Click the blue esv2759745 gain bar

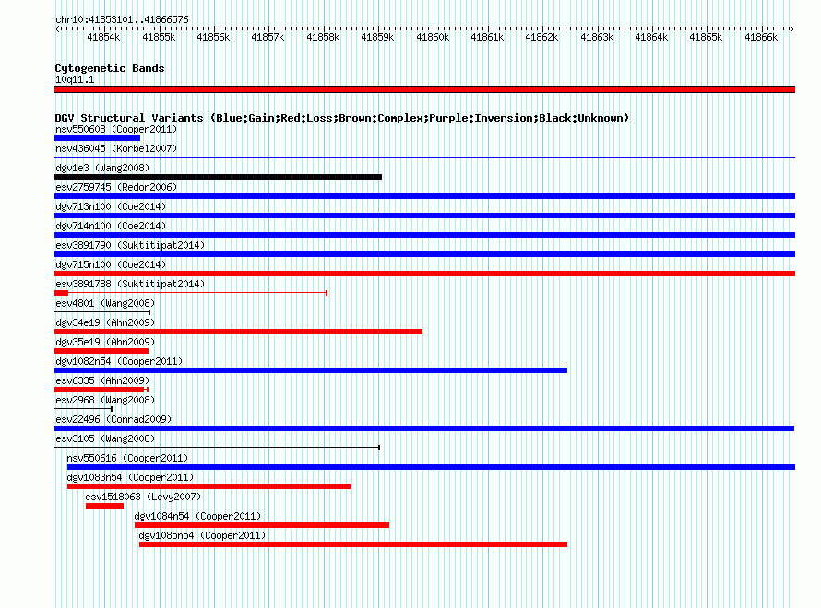424,196
